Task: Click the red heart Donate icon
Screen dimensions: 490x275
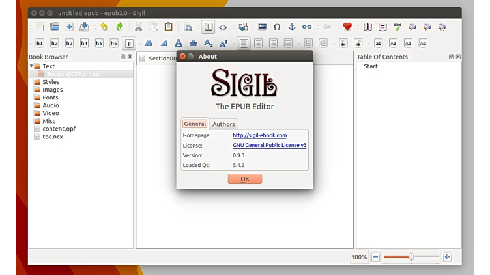Action: (347, 27)
